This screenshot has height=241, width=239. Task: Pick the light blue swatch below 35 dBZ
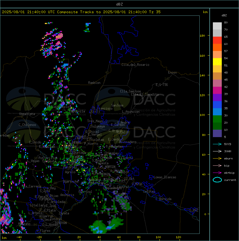(x=217, y=112)
